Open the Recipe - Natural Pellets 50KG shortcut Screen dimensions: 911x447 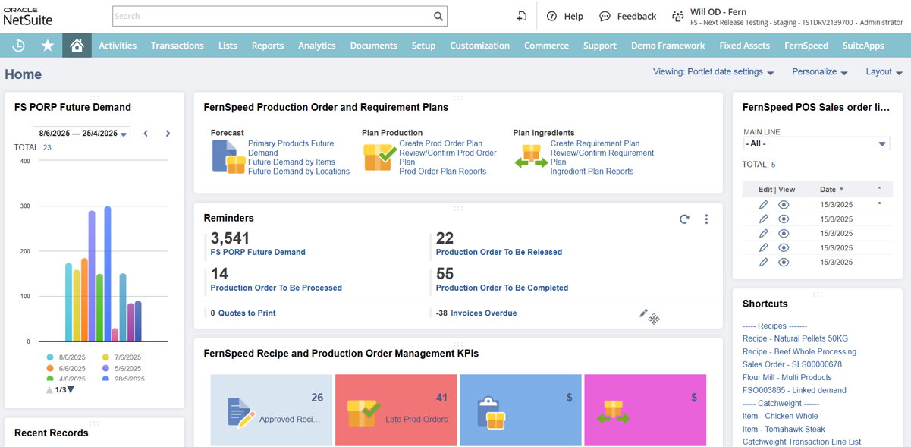pos(795,338)
